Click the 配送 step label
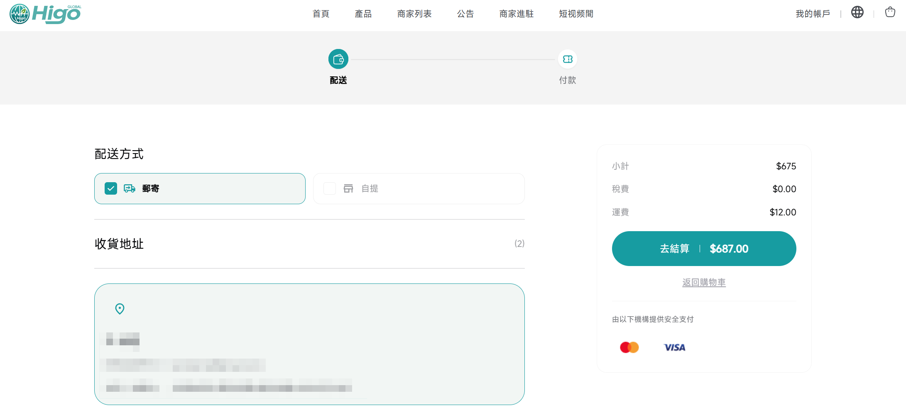The image size is (906, 420). point(338,80)
